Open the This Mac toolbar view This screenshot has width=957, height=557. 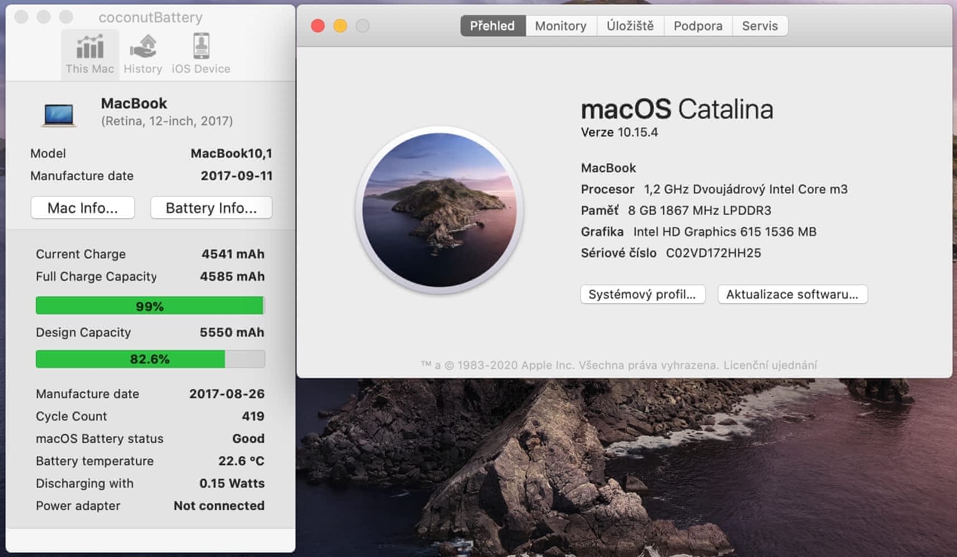point(90,54)
